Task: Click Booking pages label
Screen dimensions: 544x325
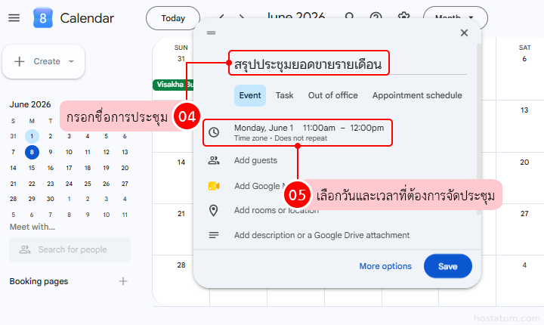Action: click(x=39, y=281)
